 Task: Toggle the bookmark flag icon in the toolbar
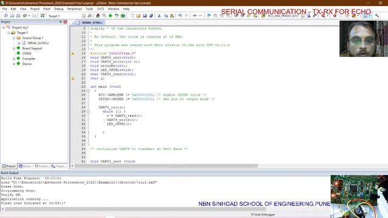(209, 16)
